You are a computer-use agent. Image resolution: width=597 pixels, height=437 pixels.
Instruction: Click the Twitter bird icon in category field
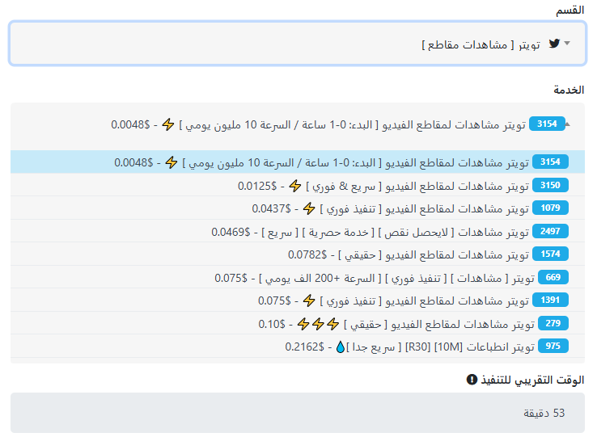554,44
